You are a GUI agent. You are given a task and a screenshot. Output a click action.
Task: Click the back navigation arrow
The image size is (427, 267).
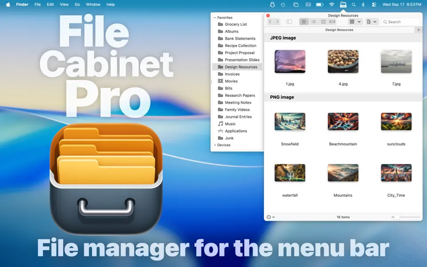(270, 21)
